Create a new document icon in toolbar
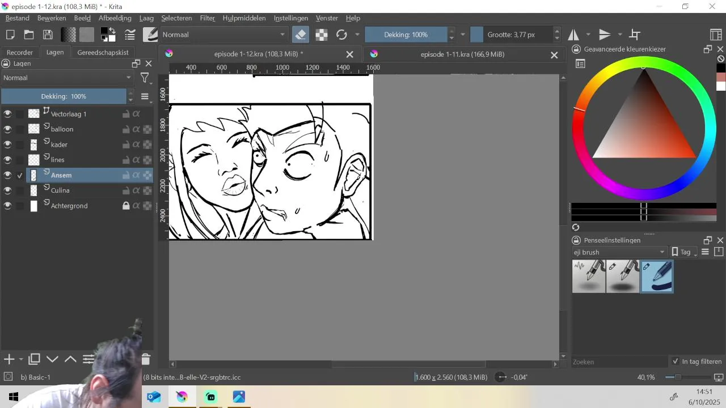The height and width of the screenshot is (408, 726). pos(10,35)
